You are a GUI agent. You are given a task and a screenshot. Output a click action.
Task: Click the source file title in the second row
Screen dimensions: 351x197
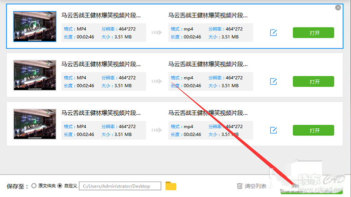101,64
